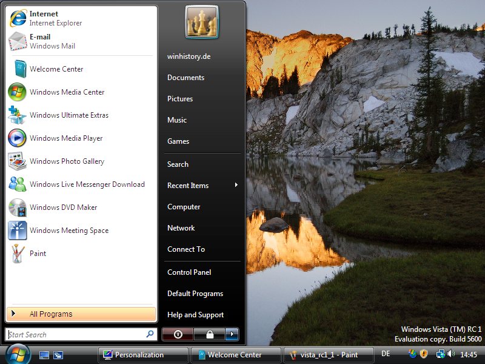Launch Windows Media Player icon
This screenshot has width=485, height=364.
pos(17,138)
